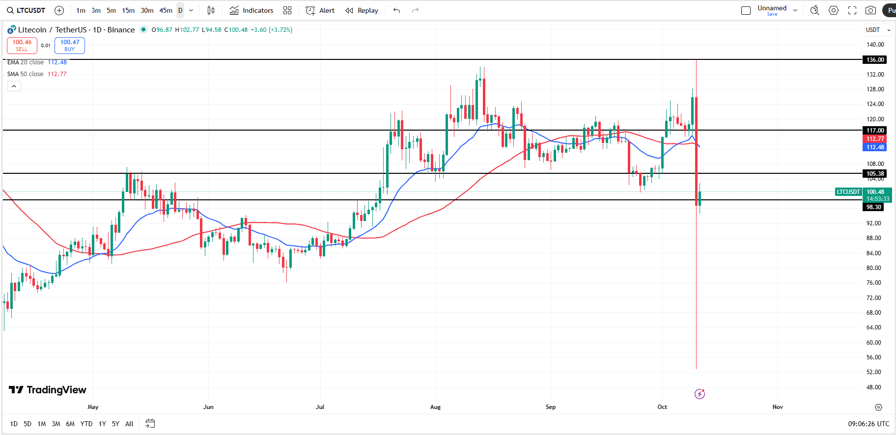Open the quick search icon
The width and height of the screenshot is (896, 435).
814,10
